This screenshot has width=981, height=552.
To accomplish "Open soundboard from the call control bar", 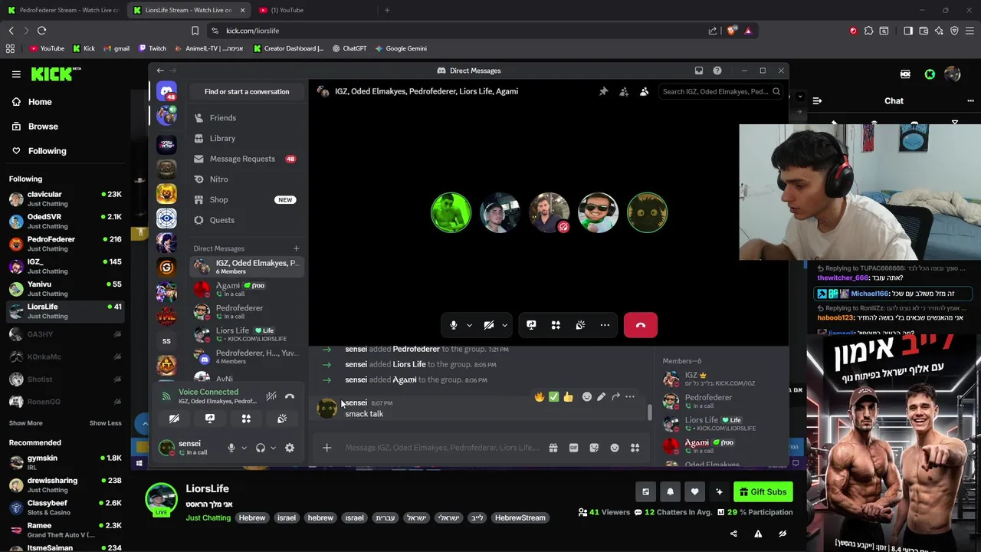I will pyautogui.click(x=580, y=325).
